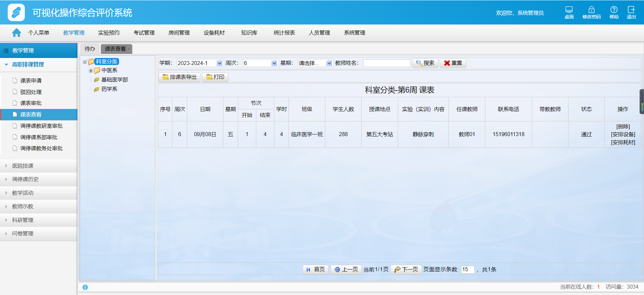Open the 统计报表 menu
The height and width of the screenshot is (295, 644).
point(284,33)
